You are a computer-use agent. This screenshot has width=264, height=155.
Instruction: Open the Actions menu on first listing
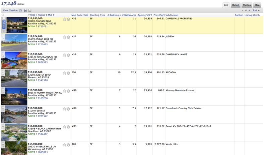pos(4,24)
